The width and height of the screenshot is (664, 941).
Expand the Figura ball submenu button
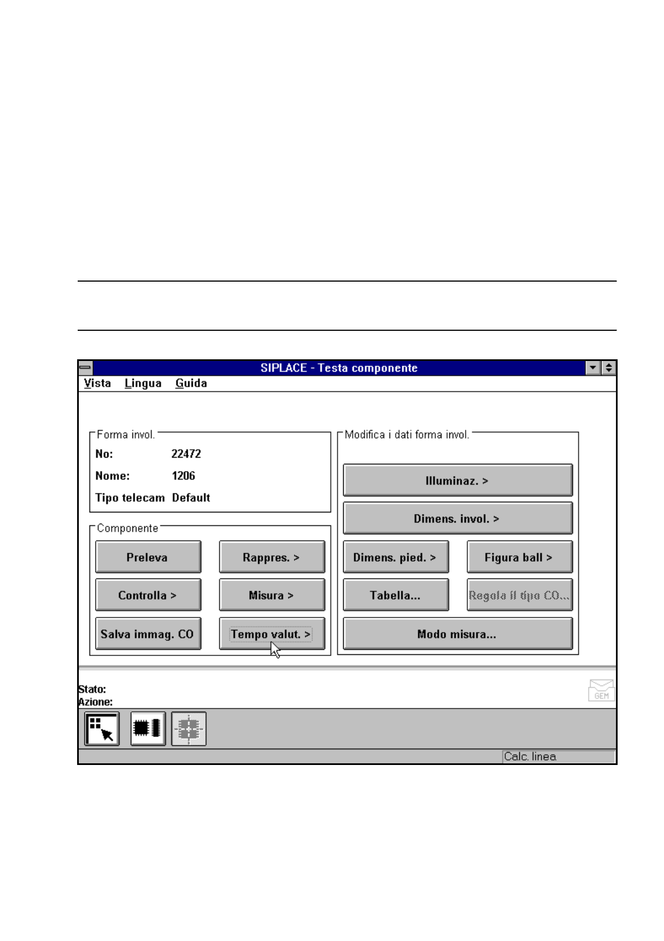(520, 557)
